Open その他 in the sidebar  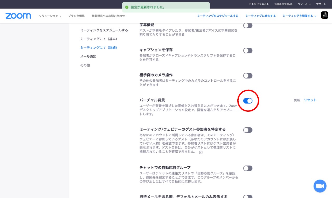pyautogui.click(x=85, y=65)
